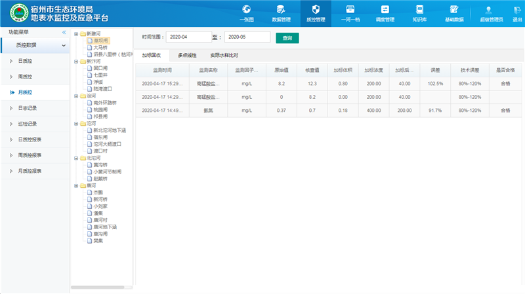Click the document icon beside 黄沟桥
The image size is (525, 294).
coord(89,165)
